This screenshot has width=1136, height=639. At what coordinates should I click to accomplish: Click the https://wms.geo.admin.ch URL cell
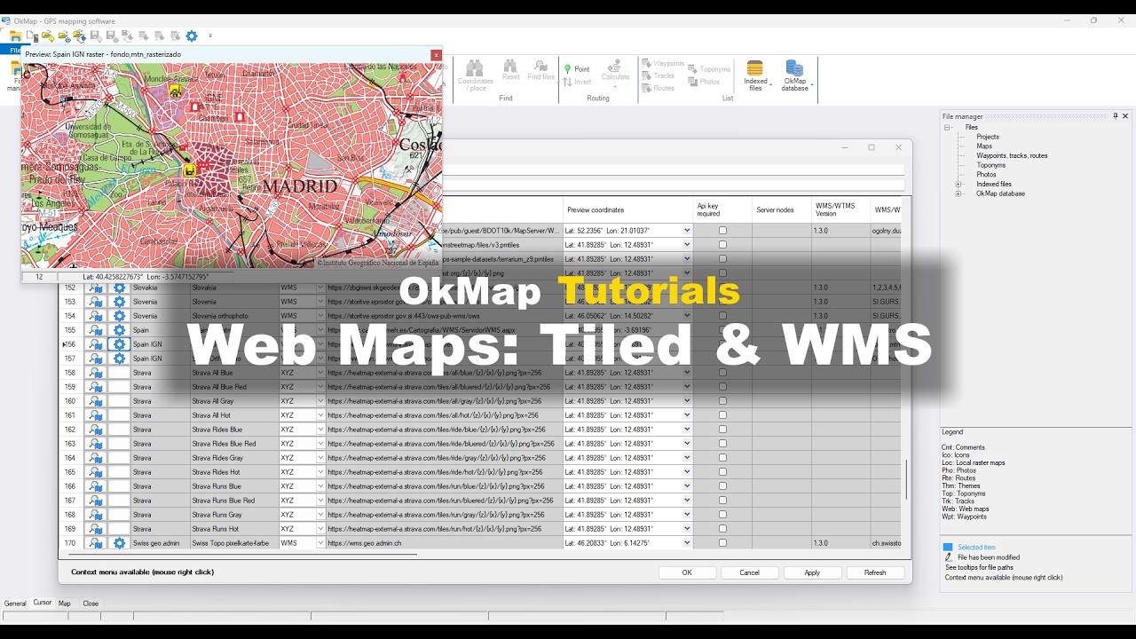coord(444,543)
